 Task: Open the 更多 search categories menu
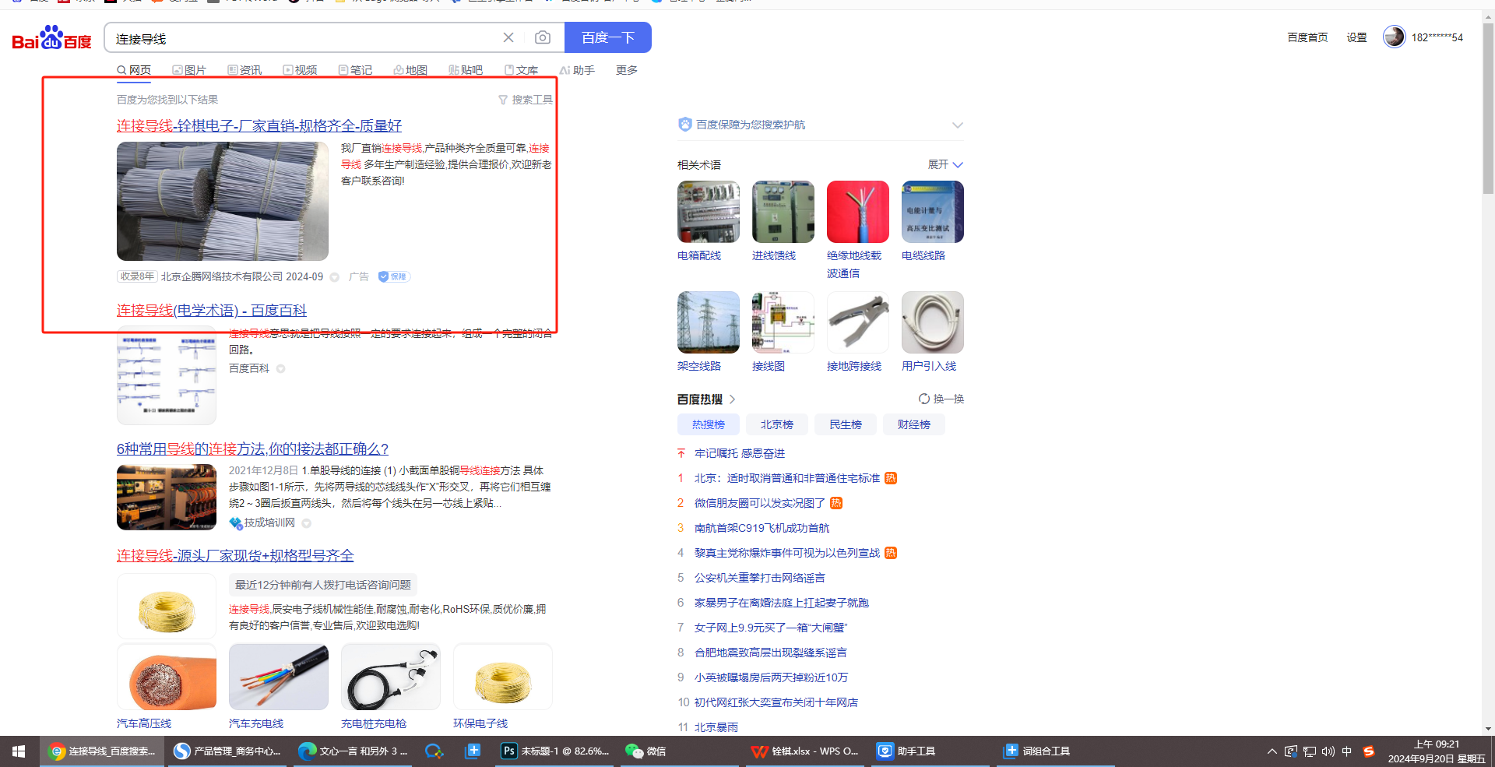pos(627,70)
